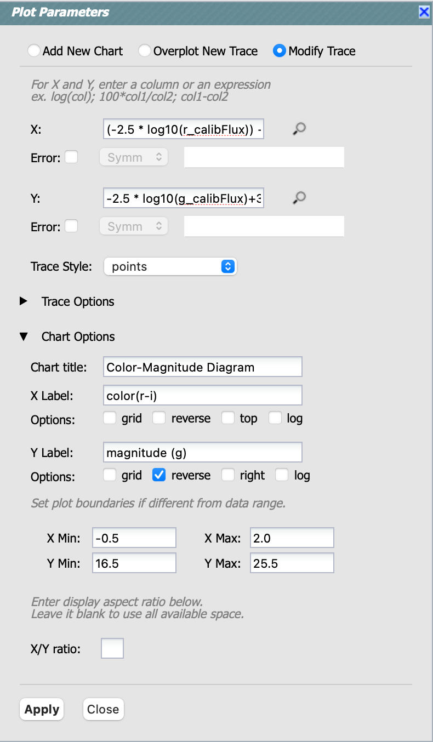433x742 pixels.
Task: Open the Trace Style dropdown
Action: click(x=170, y=267)
